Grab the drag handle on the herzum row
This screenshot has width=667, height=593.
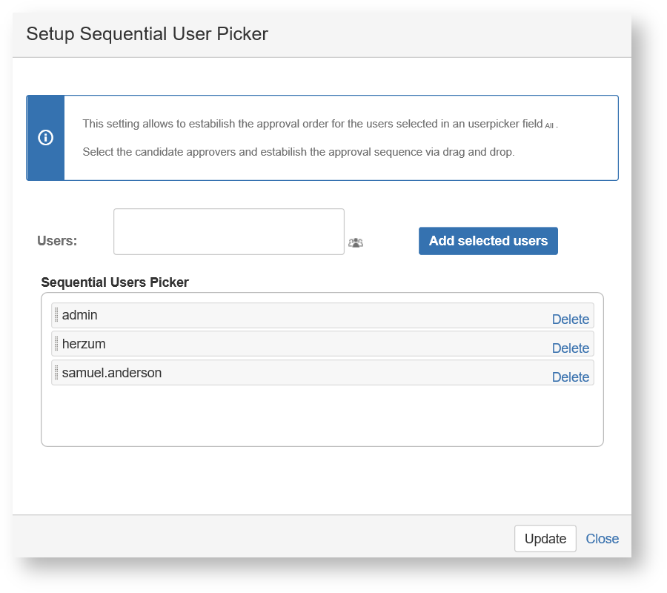click(56, 344)
